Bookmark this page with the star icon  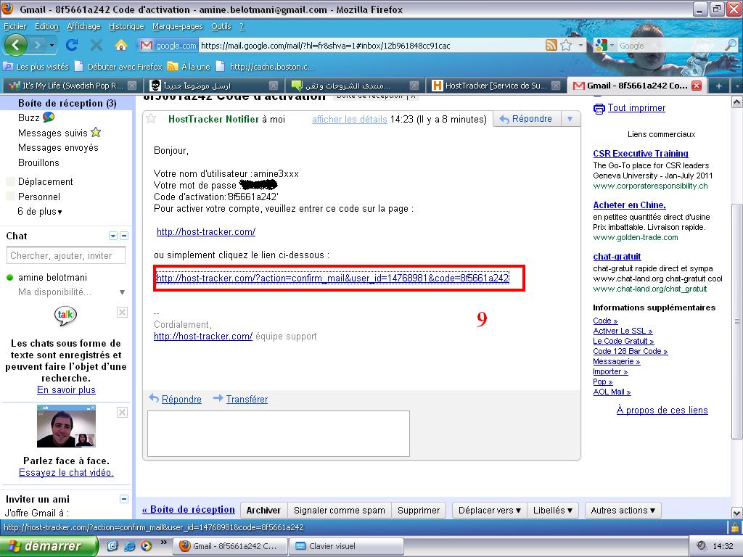coord(566,46)
